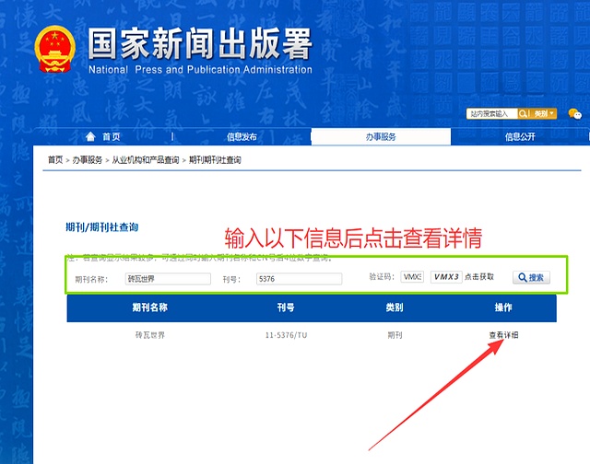Click the 操作 column header
The image size is (590, 464).
503,307
